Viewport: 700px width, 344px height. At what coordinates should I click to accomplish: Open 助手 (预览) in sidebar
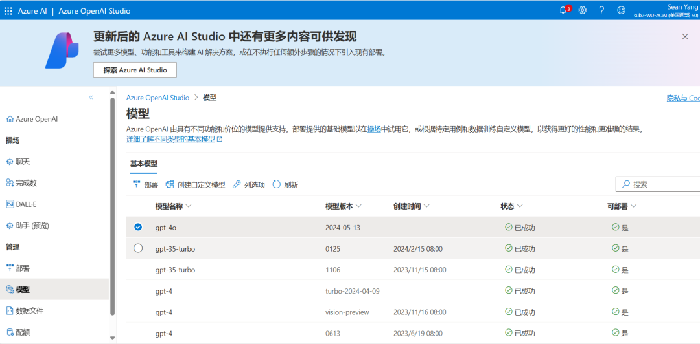pos(28,226)
